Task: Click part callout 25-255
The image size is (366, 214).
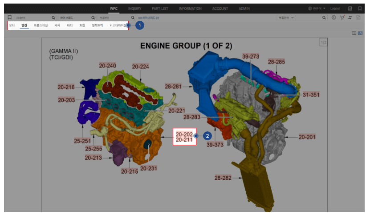Action: click(x=94, y=149)
